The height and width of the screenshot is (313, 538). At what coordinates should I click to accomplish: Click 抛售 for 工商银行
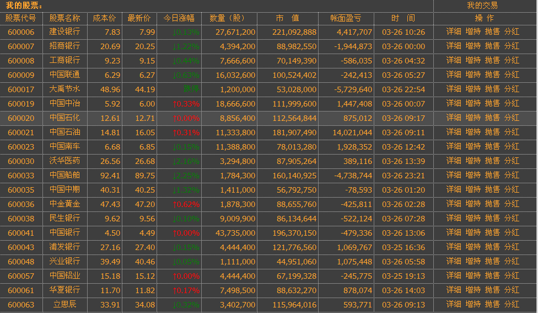(492, 61)
